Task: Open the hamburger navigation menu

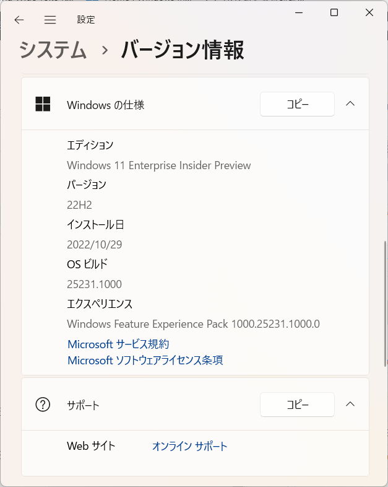Action: (x=50, y=20)
